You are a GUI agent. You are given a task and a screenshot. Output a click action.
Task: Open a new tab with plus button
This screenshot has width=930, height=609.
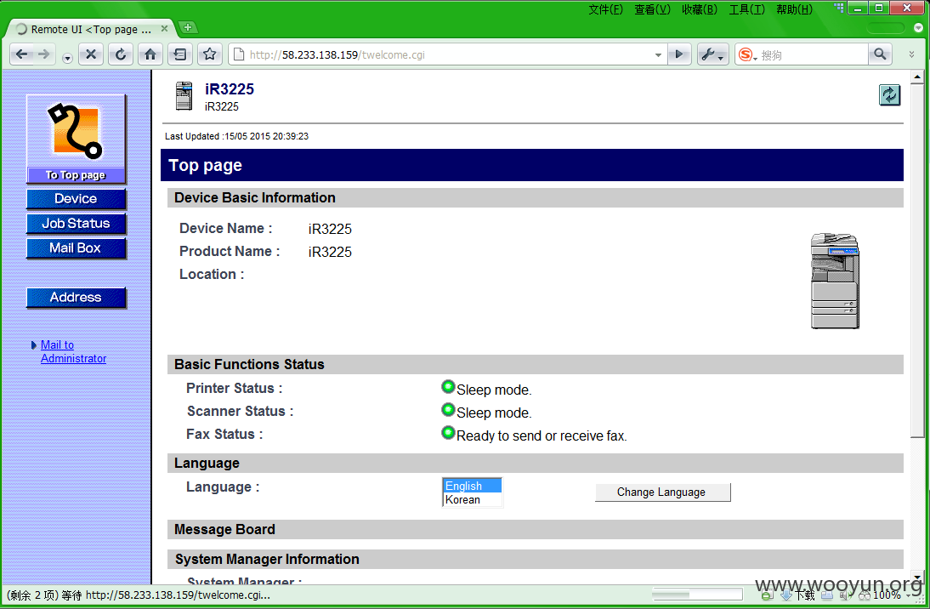click(x=188, y=27)
